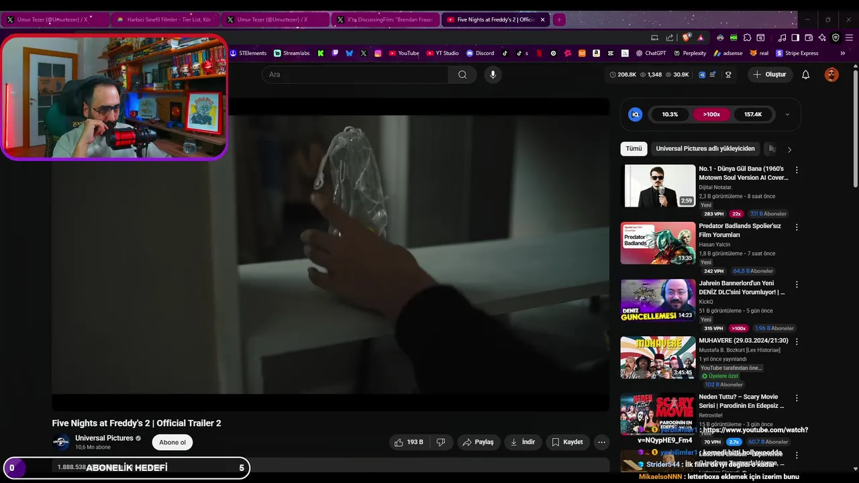
Task: Open the Instagram bookmark icon
Action: (378, 53)
